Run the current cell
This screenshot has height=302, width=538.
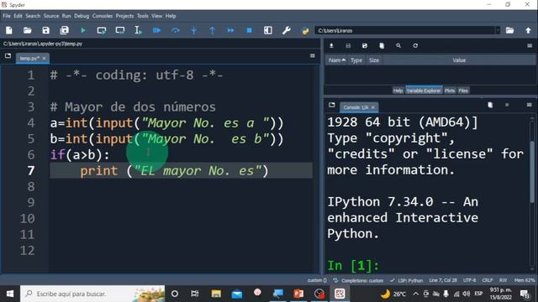pos(102,30)
